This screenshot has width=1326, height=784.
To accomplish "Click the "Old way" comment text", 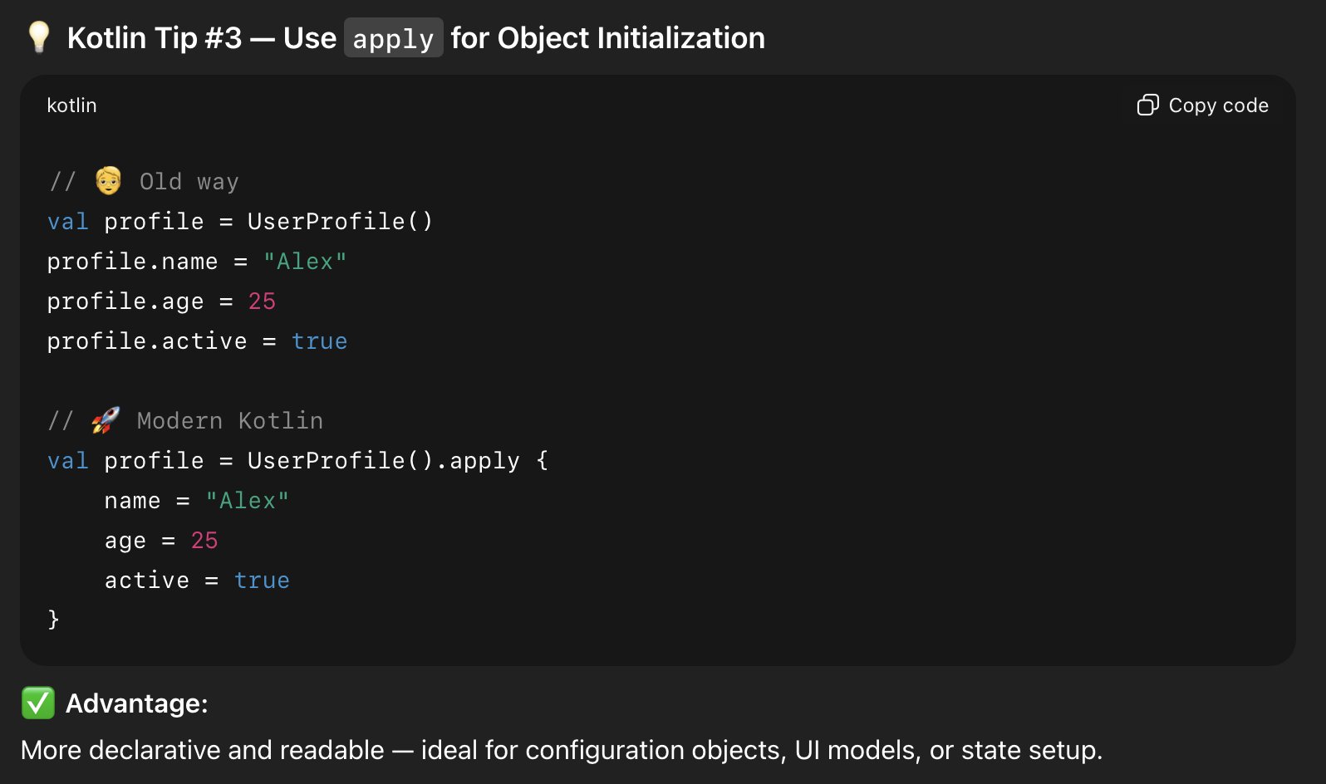I will point(189,182).
